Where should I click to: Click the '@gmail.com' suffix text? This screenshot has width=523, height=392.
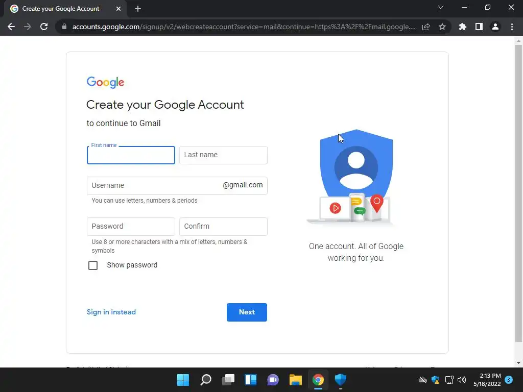click(243, 185)
